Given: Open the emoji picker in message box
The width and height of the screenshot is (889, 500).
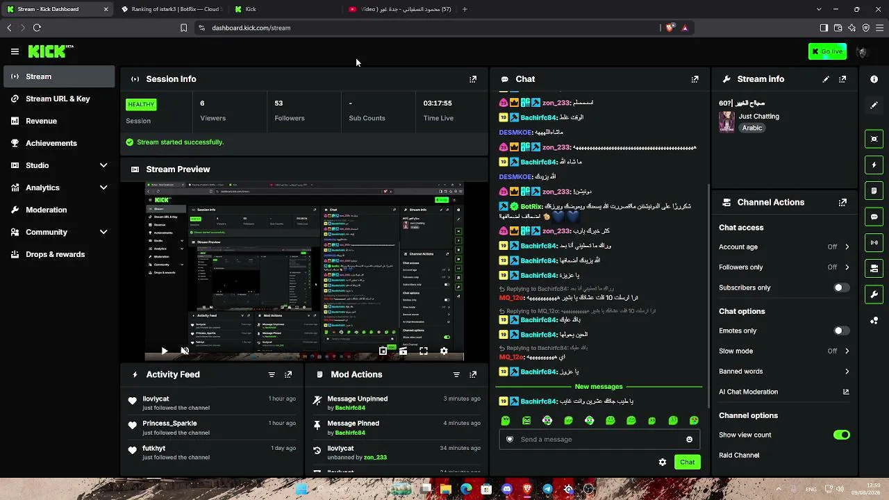Looking at the screenshot, I should click(x=689, y=440).
